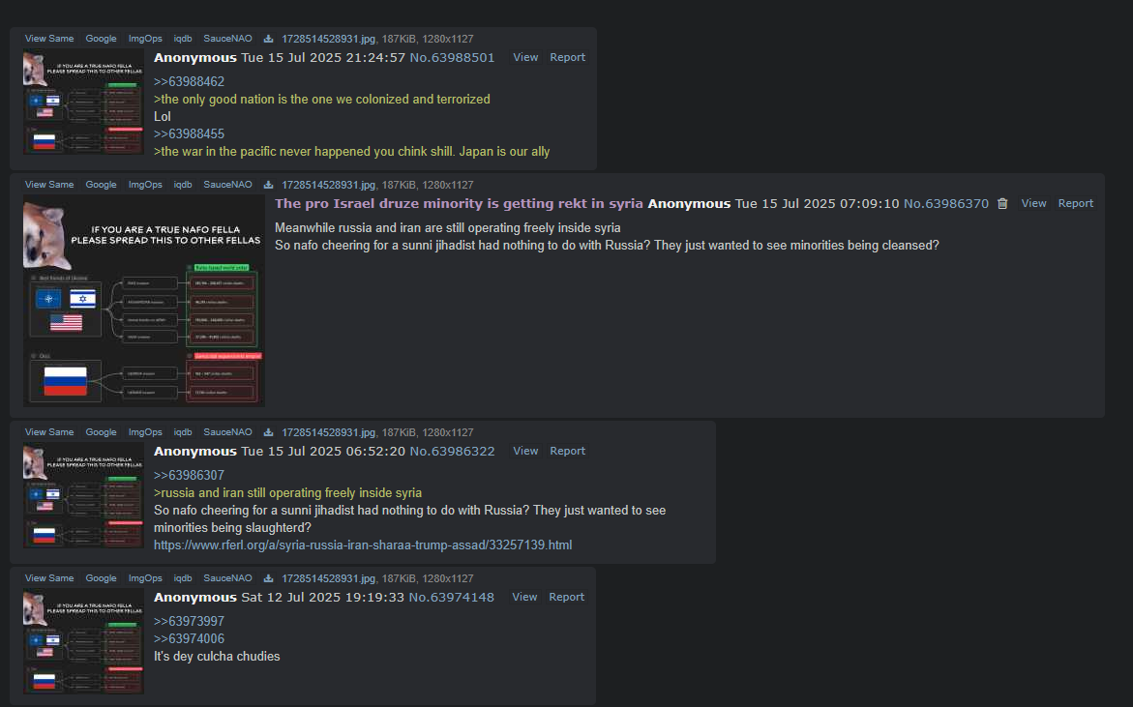Click trash icon next to No.63986370
Viewport: 1133px width, 707px height.
1002,204
